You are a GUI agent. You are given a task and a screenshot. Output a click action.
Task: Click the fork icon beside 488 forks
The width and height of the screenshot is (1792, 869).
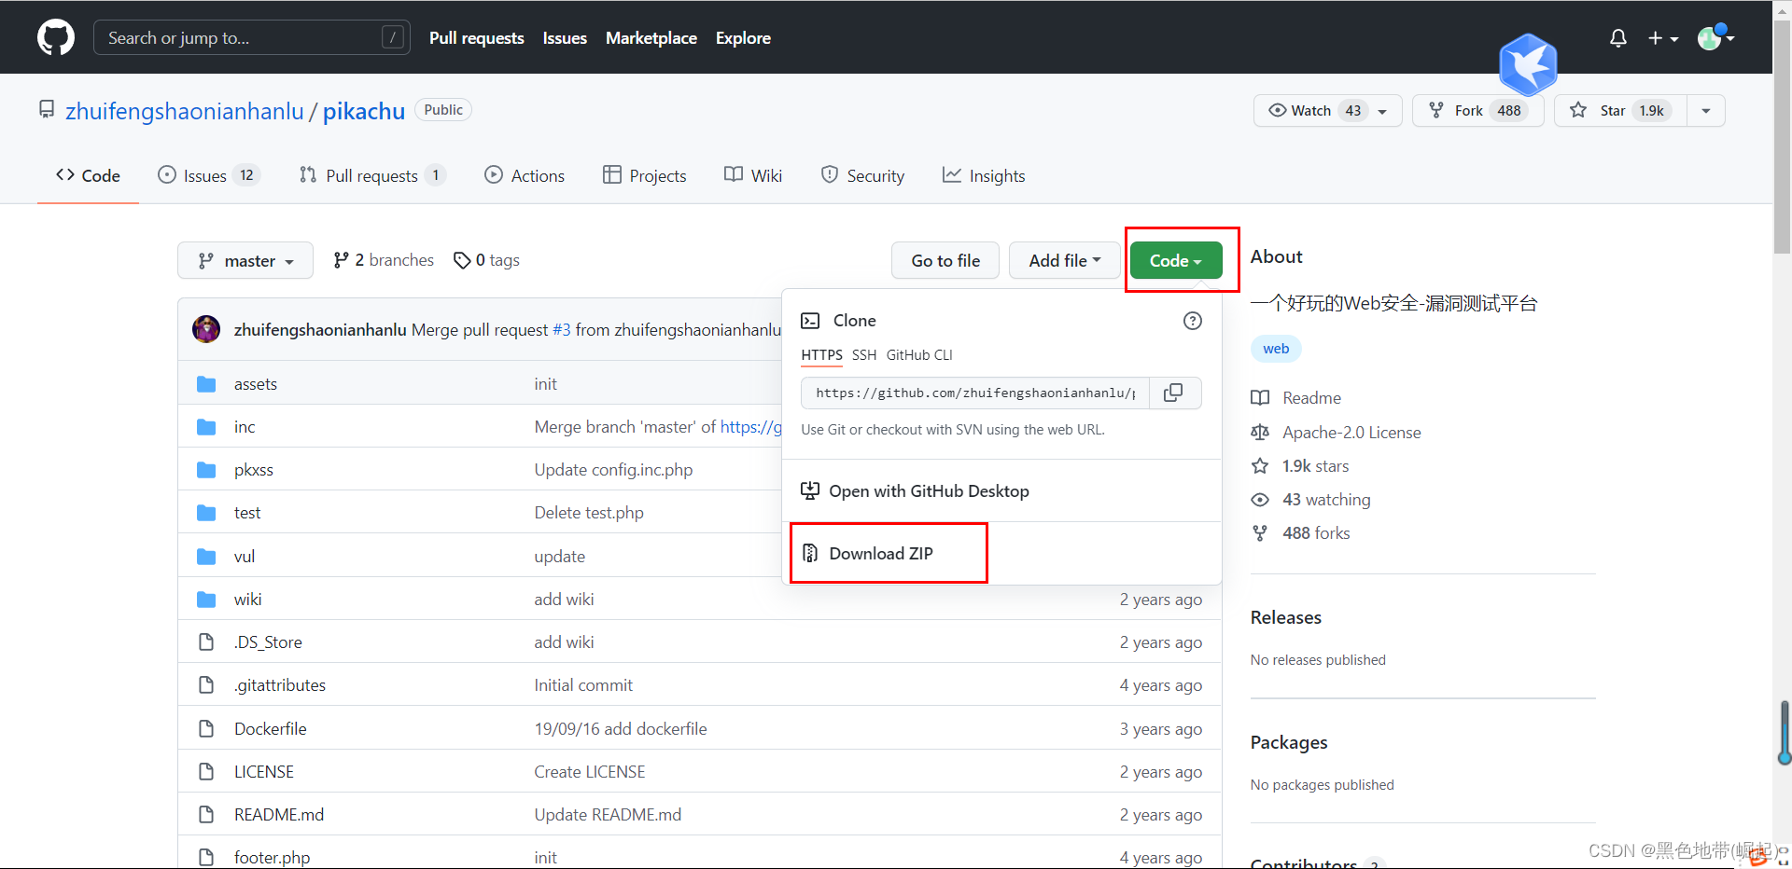[x=1260, y=533]
